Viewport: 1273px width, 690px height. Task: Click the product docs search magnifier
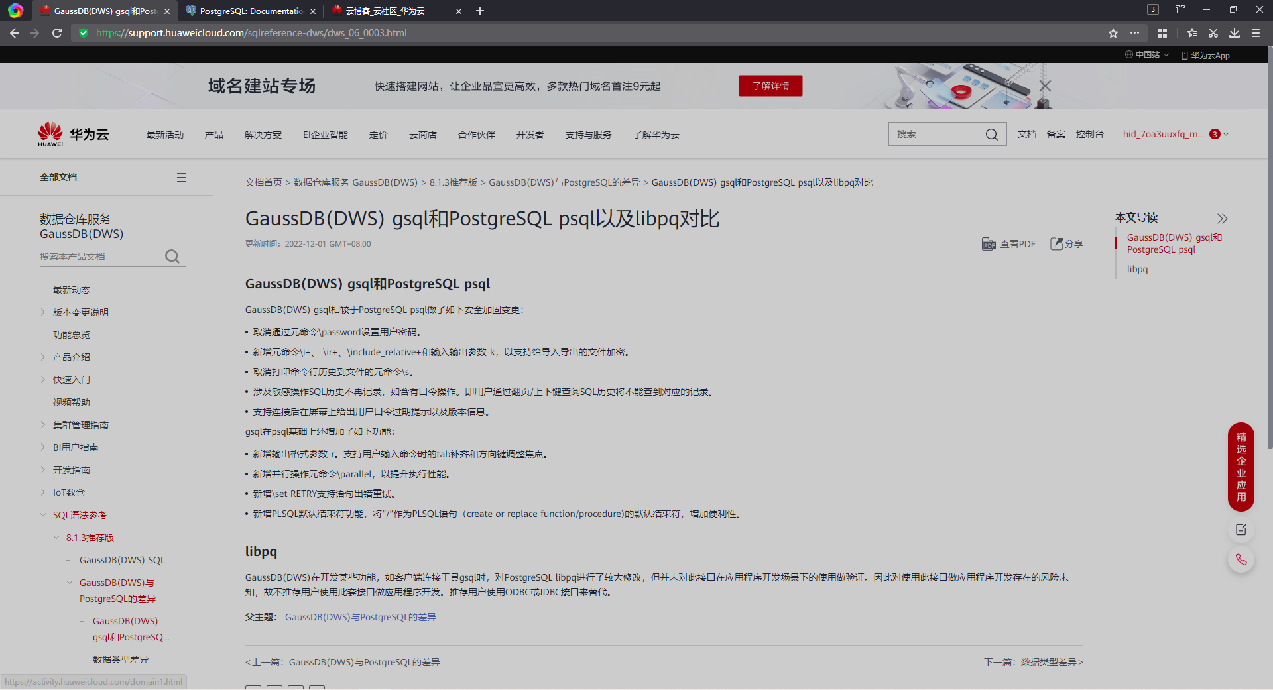172,257
